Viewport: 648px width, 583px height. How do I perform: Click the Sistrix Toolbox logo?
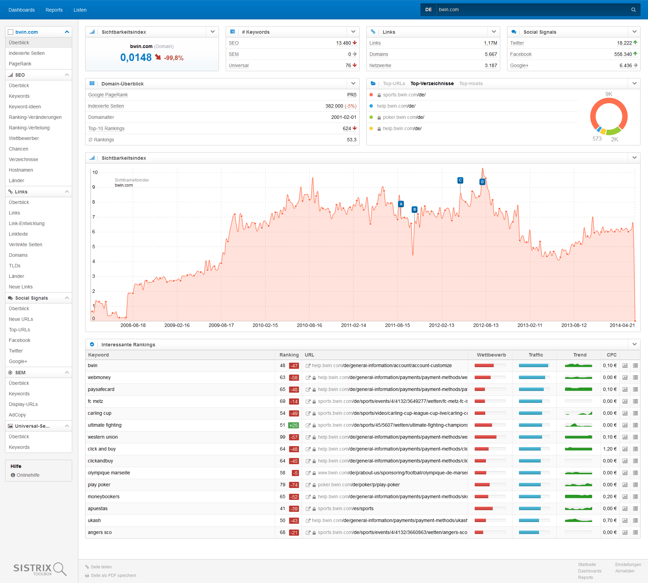pos(40,569)
